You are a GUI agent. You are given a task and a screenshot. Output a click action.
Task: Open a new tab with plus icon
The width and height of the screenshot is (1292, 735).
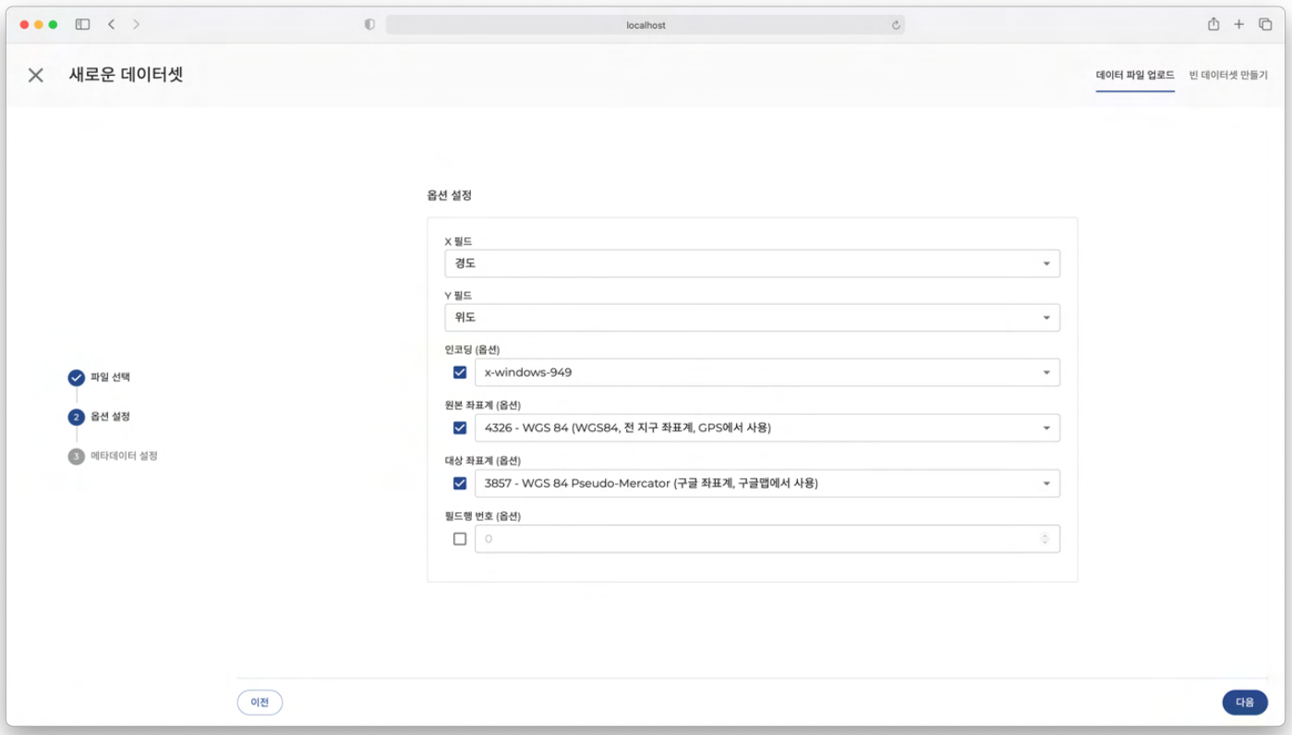(1239, 25)
